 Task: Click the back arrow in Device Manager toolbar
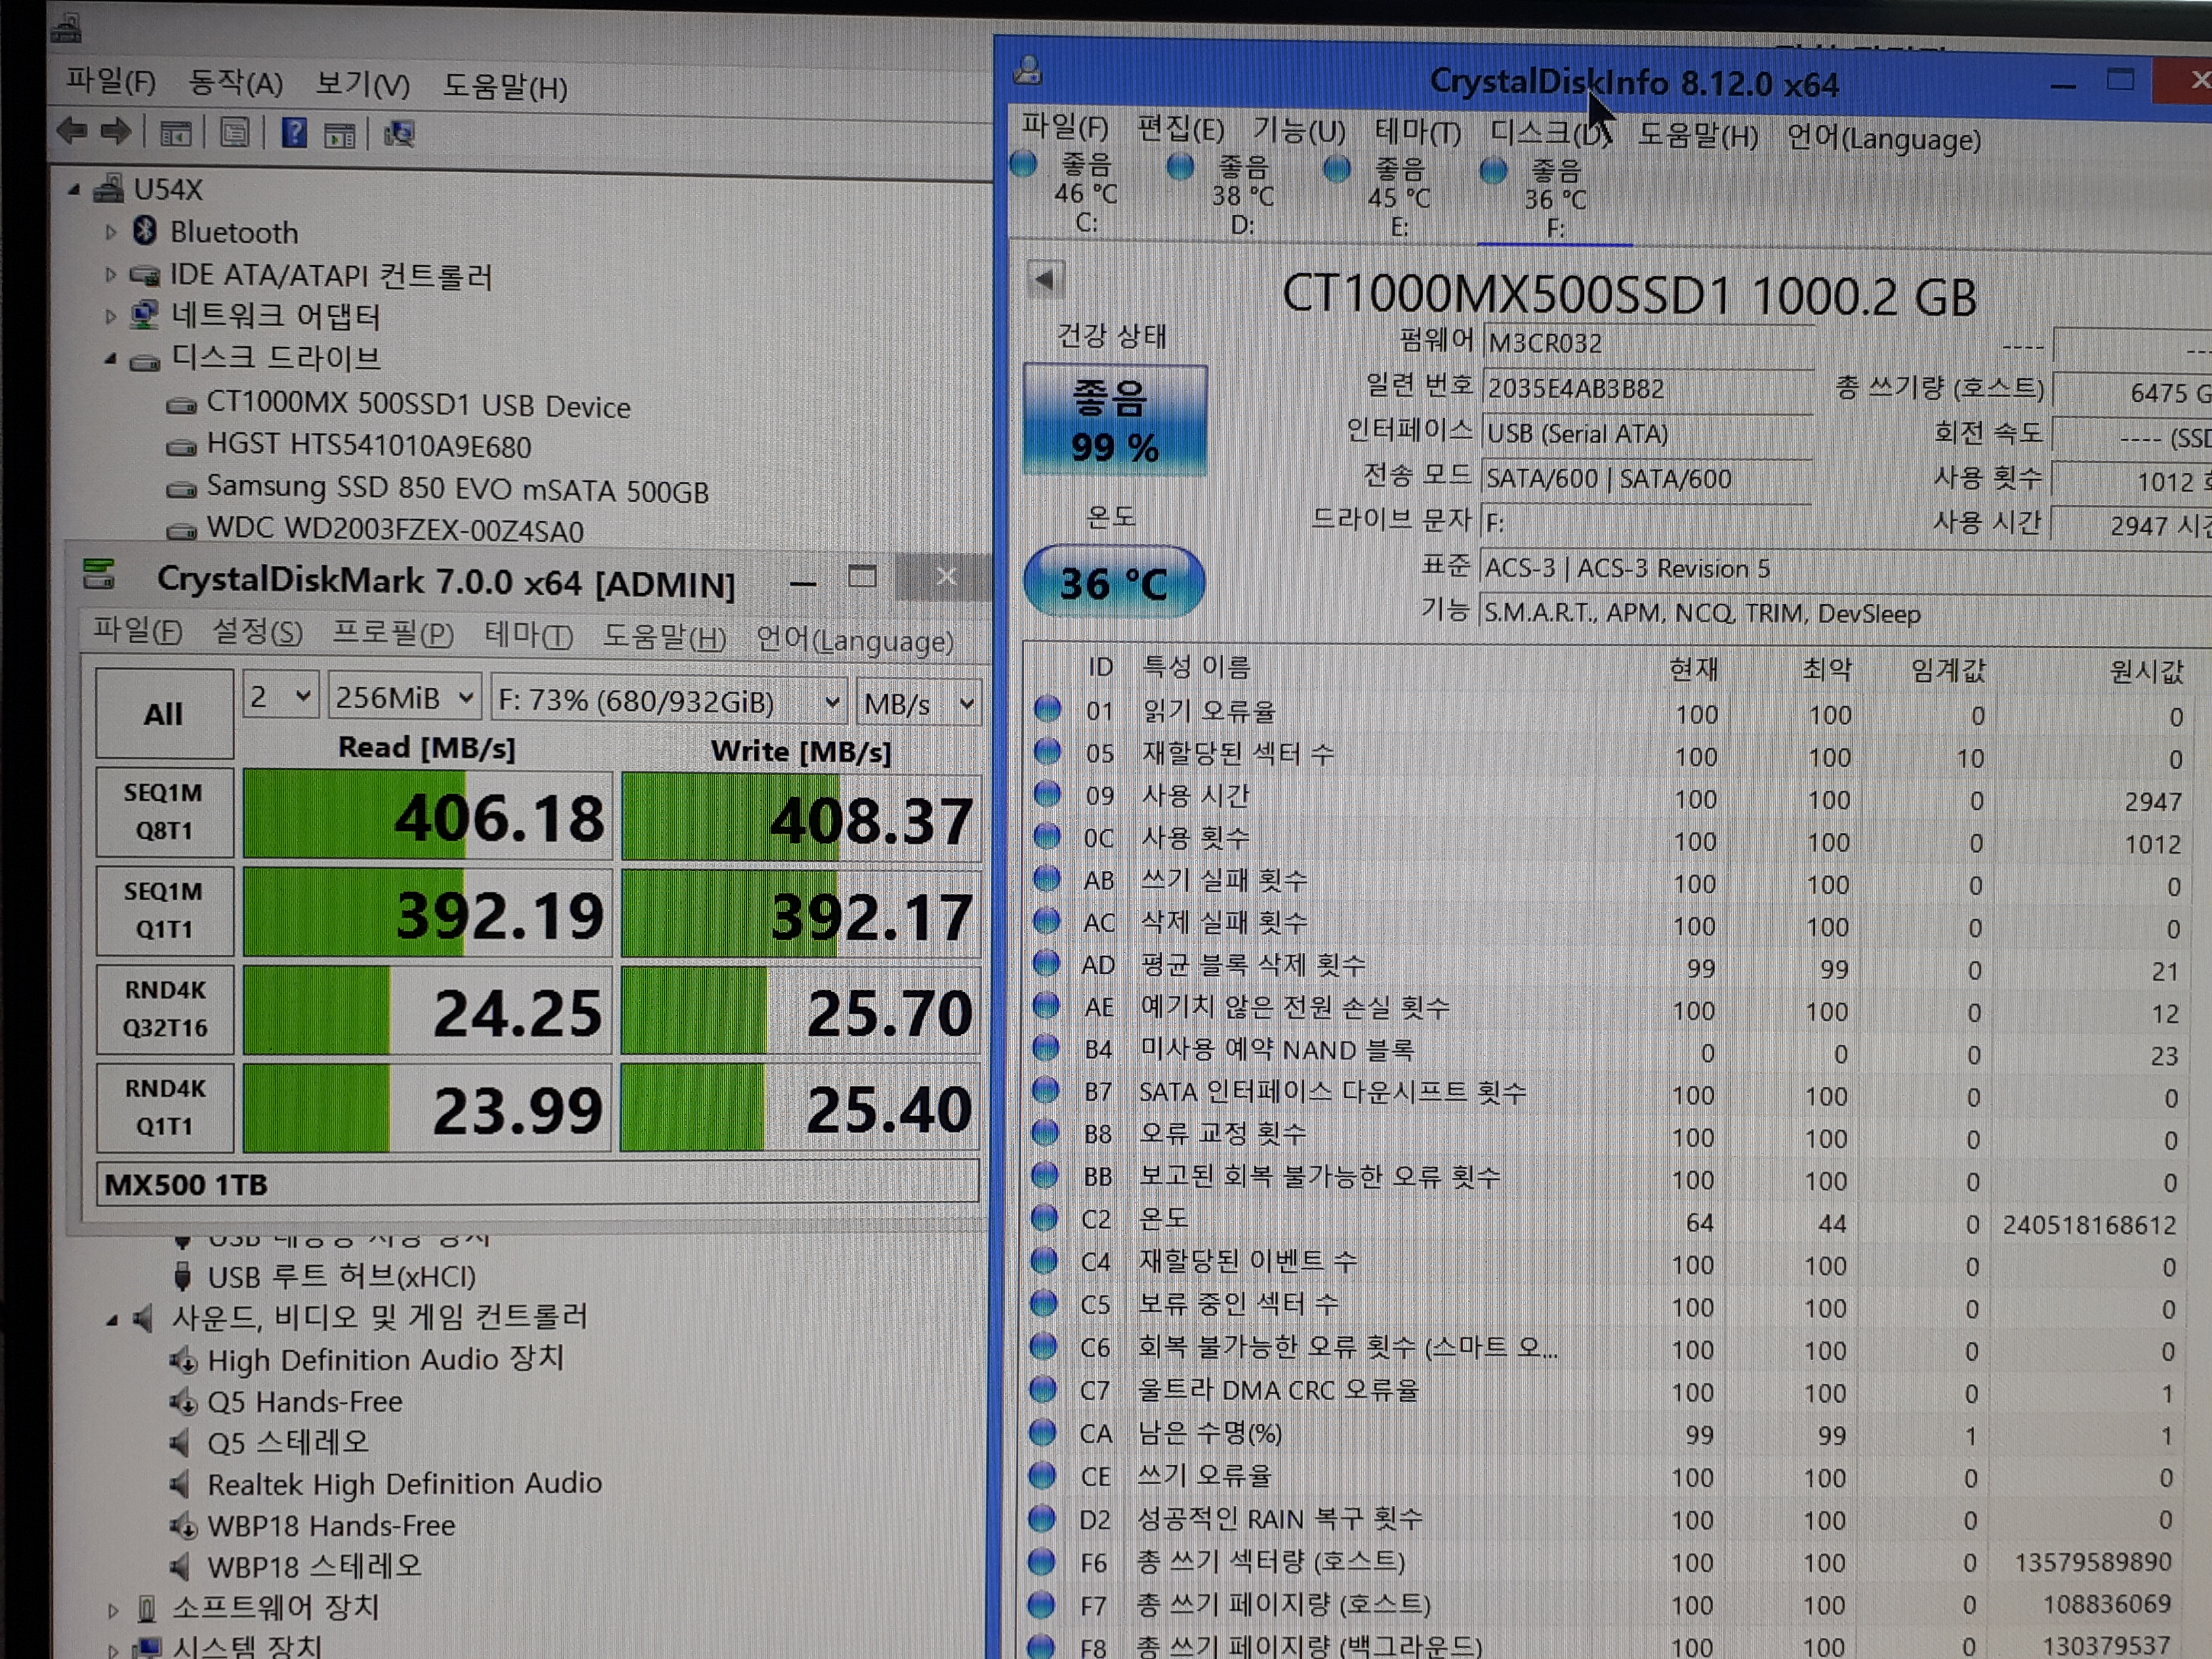coord(72,131)
